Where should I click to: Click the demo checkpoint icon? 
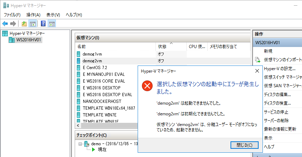coord(87,144)
